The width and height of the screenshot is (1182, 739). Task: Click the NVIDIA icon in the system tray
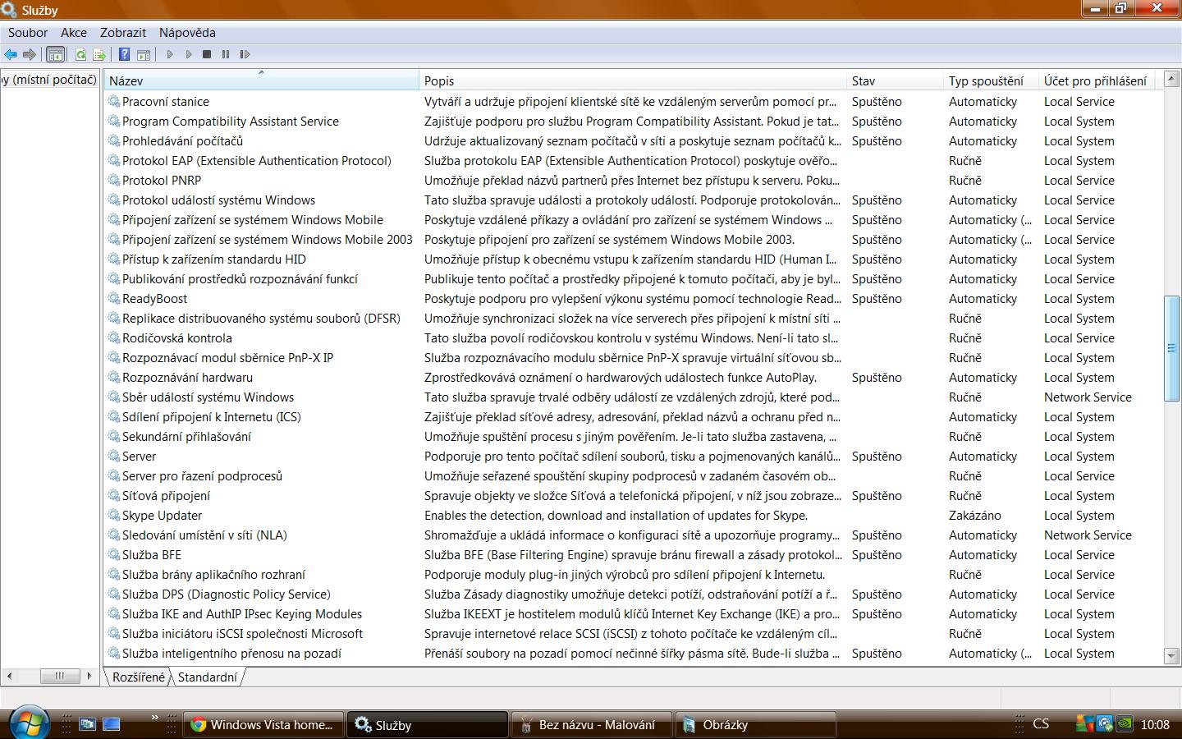pos(1125,724)
